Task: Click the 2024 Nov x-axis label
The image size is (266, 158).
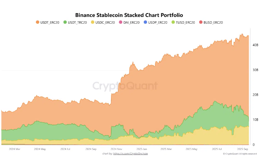Action: [x=117, y=148]
